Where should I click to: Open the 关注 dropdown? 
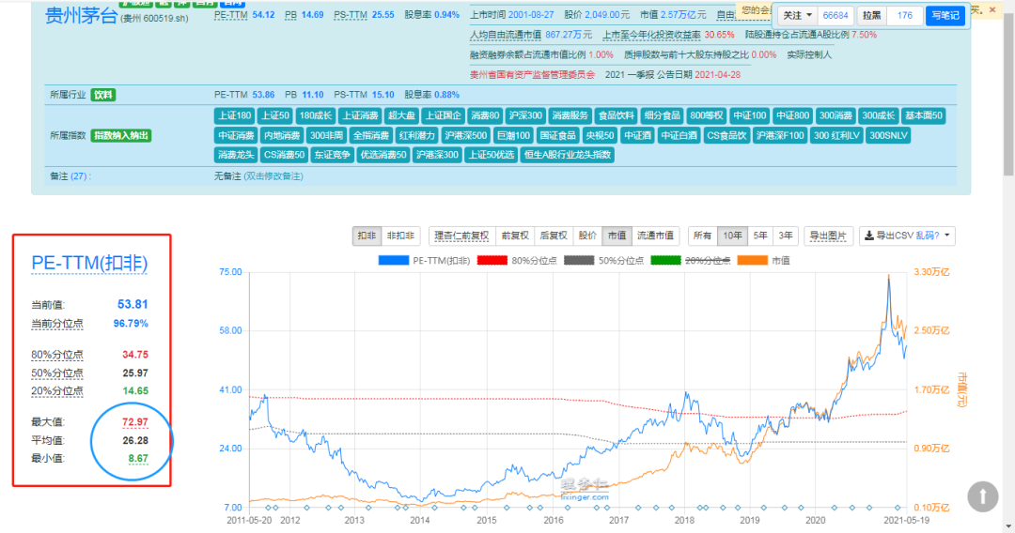pyautogui.click(x=797, y=15)
